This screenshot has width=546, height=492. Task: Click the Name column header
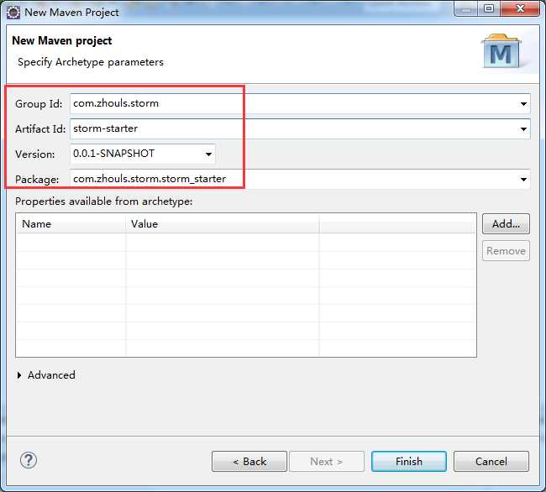(71, 223)
